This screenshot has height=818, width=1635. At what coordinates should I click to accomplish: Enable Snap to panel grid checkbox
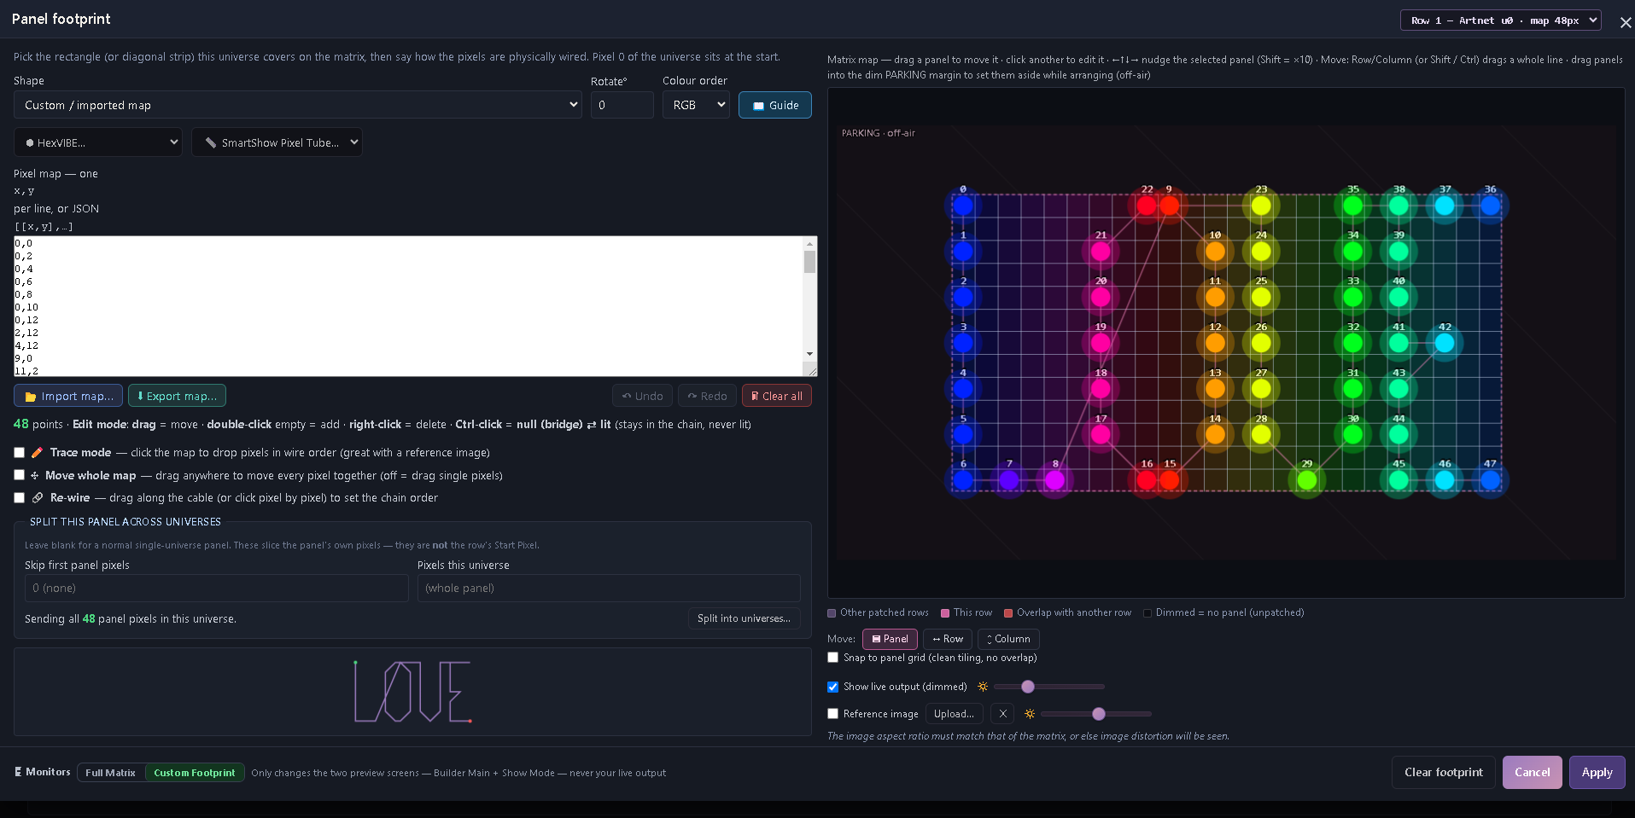pyautogui.click(x=832, y=658)
